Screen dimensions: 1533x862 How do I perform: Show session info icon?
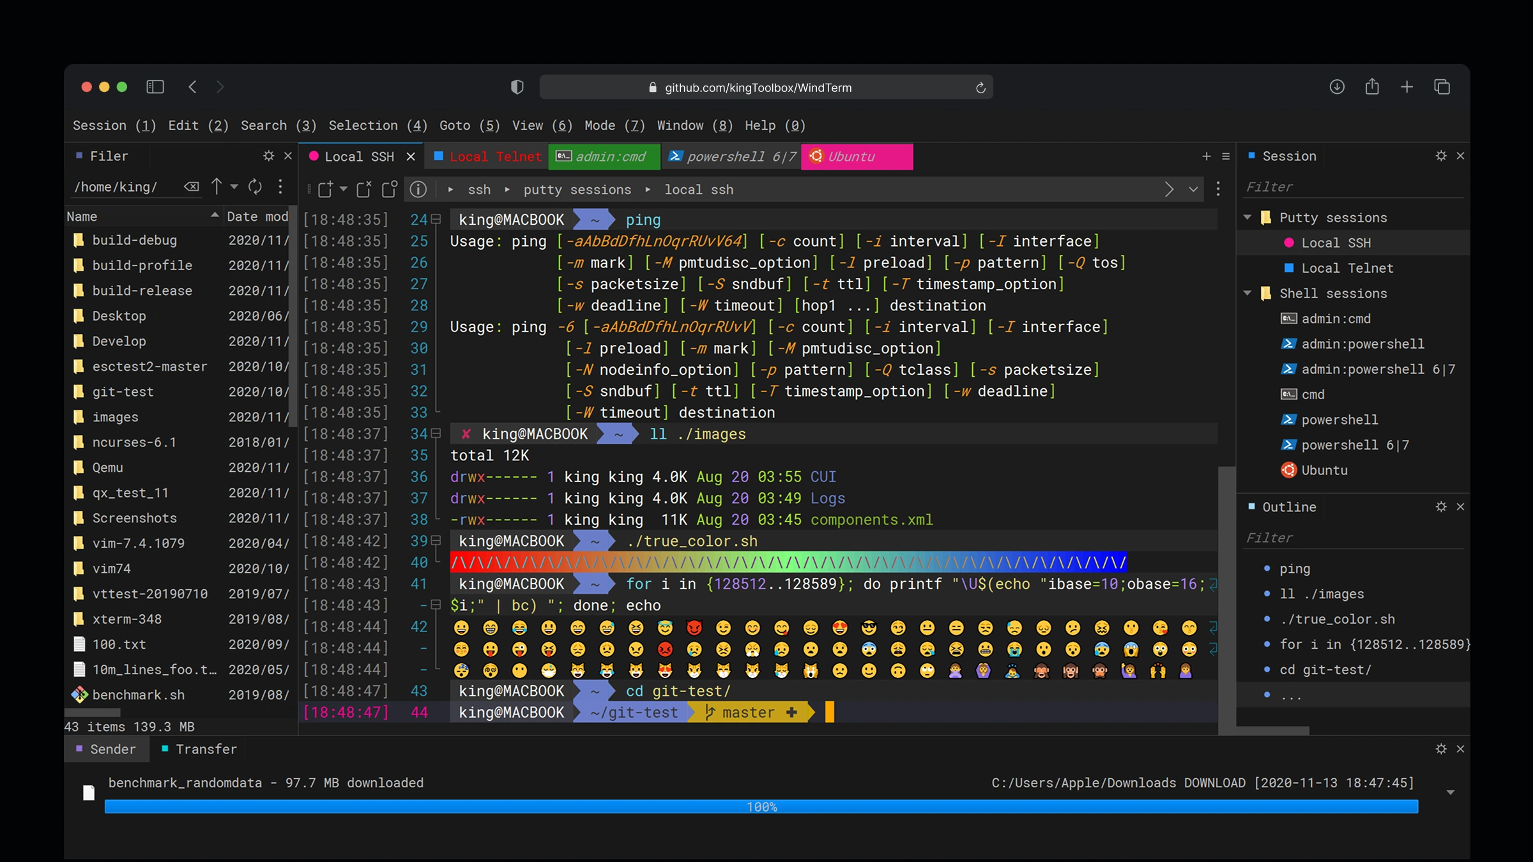(x=418, y=189)
